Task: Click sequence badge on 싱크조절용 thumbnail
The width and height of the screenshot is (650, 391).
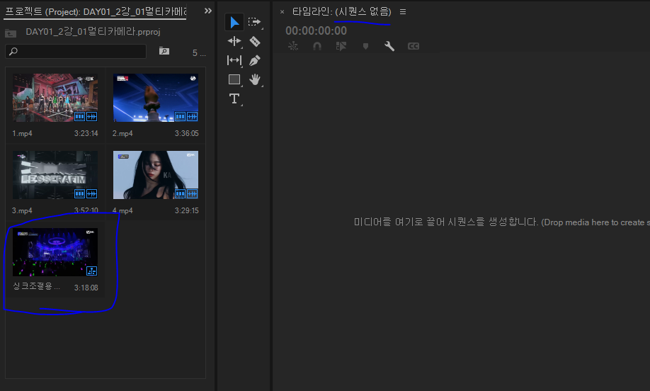Action: coord(91,271)
